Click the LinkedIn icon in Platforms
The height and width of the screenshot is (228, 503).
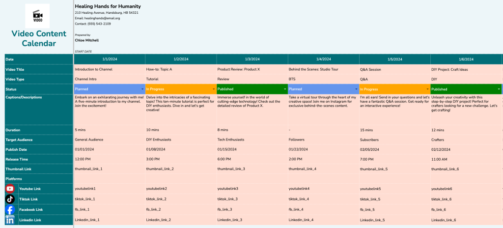[x=10, y=220]
